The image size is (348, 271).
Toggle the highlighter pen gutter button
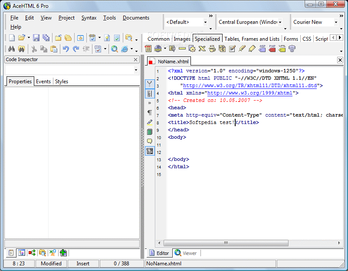pyautogui.click(x=150, y=122)
